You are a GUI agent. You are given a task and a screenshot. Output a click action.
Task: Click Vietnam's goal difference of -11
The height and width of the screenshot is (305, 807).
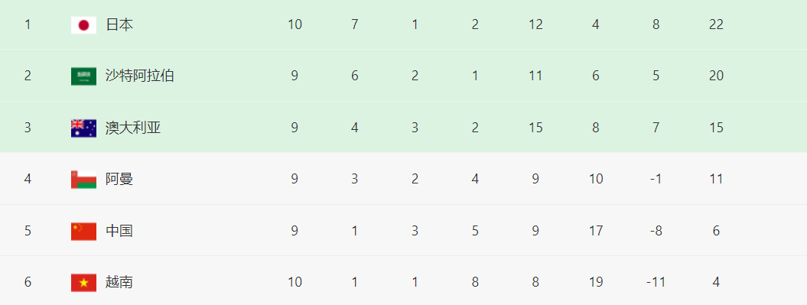656,282
